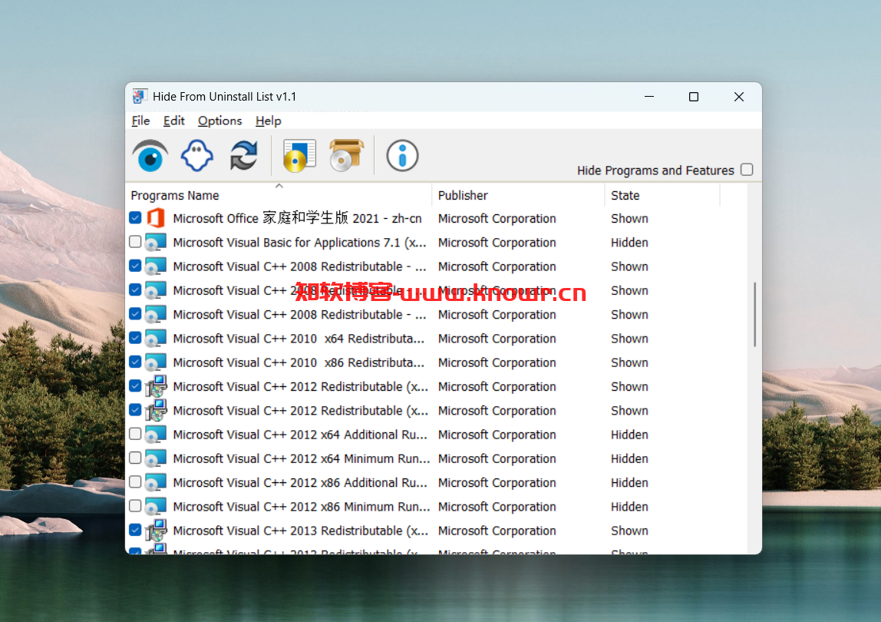The image size is (881, 622).
Task: Maximize the Hide From Uninstall List window
Action: pyautogui.click(x=693, y=97)
